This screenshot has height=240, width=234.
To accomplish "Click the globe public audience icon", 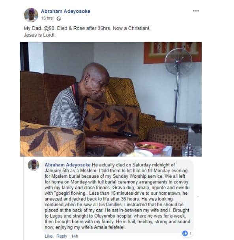I will (59, 18).
